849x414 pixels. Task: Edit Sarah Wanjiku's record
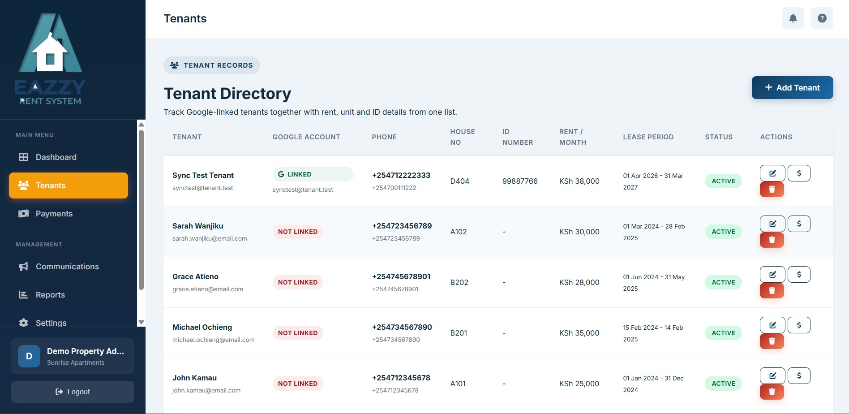tap(772, 224)
